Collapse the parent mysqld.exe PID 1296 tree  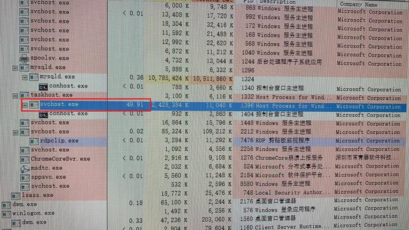click(x=15, y=68)
